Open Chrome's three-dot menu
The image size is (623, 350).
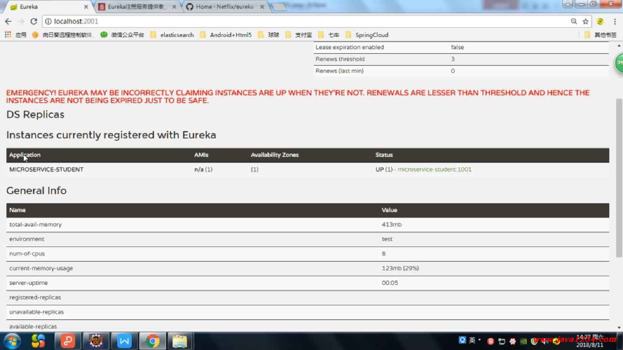click(x=614, y=21)
